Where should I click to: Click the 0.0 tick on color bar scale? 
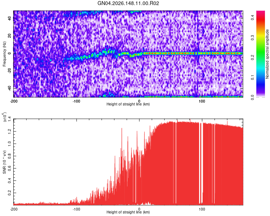pyautogui.click(x=253, y=98)
